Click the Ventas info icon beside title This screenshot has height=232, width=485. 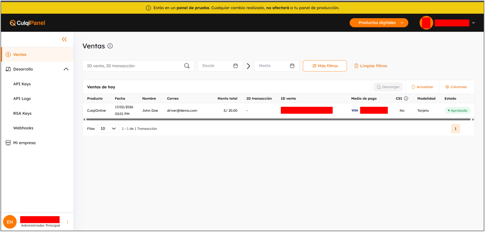pyautogui.click(x=110, y=46)
